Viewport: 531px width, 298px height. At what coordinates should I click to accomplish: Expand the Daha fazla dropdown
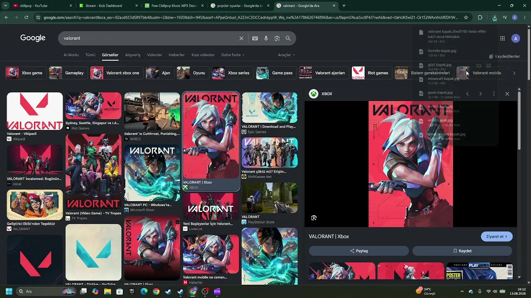click(x=233, y=55)
